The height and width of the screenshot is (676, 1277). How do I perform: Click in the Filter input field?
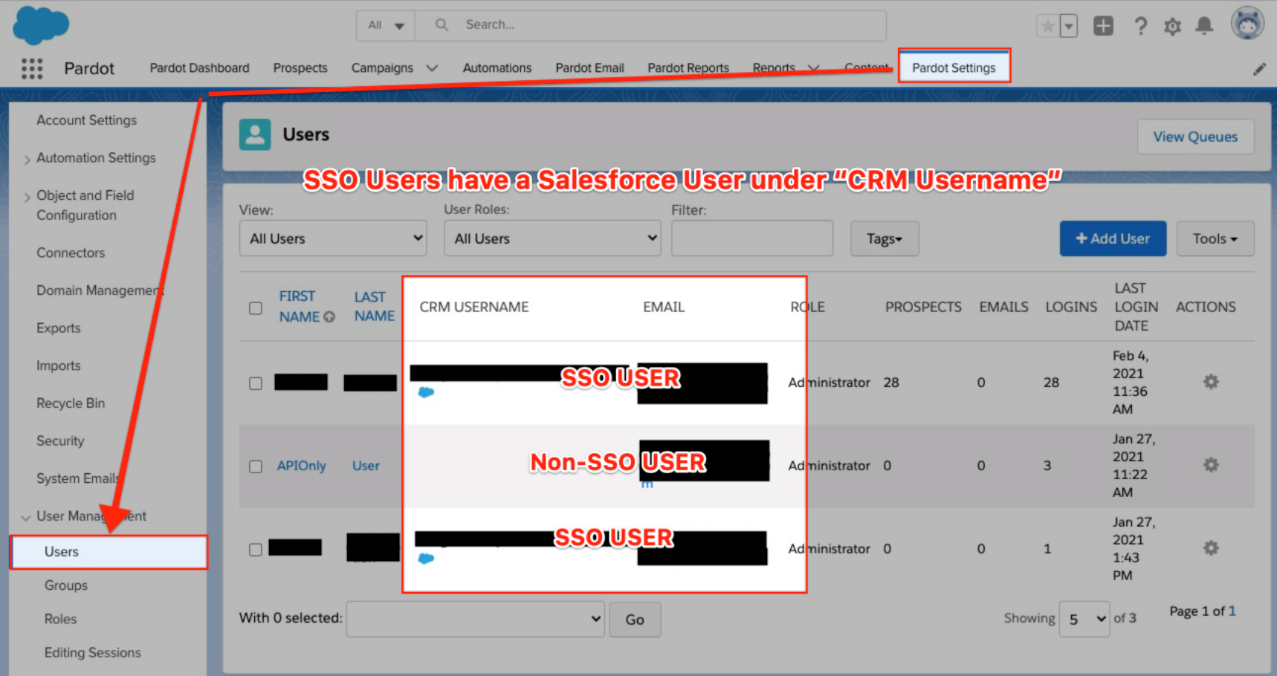coord(752,238)
